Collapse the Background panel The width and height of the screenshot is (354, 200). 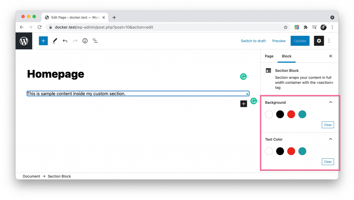330,102
